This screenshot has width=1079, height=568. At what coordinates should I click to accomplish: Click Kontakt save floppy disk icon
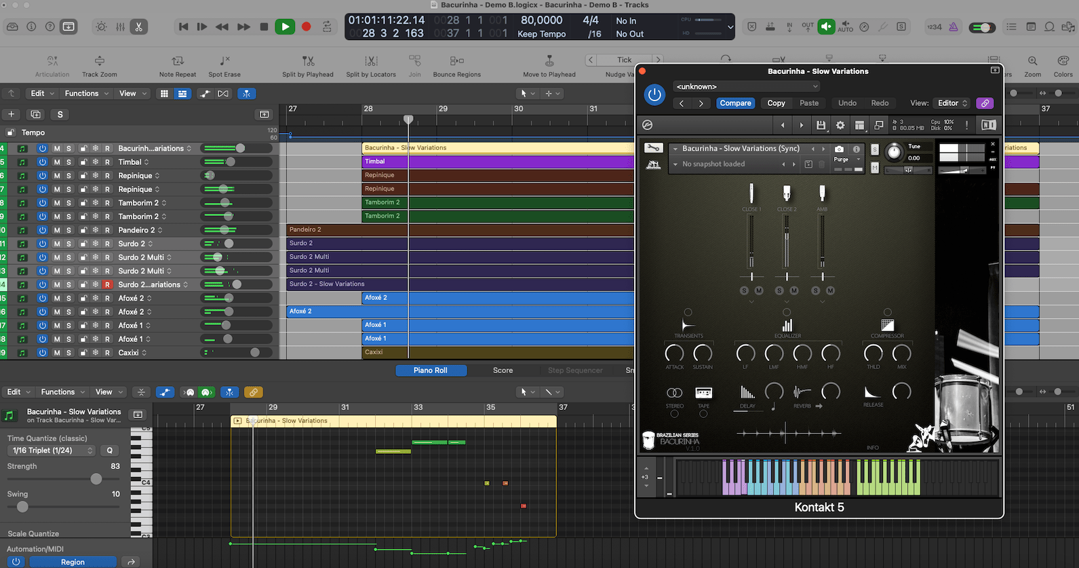click(821, 125)
